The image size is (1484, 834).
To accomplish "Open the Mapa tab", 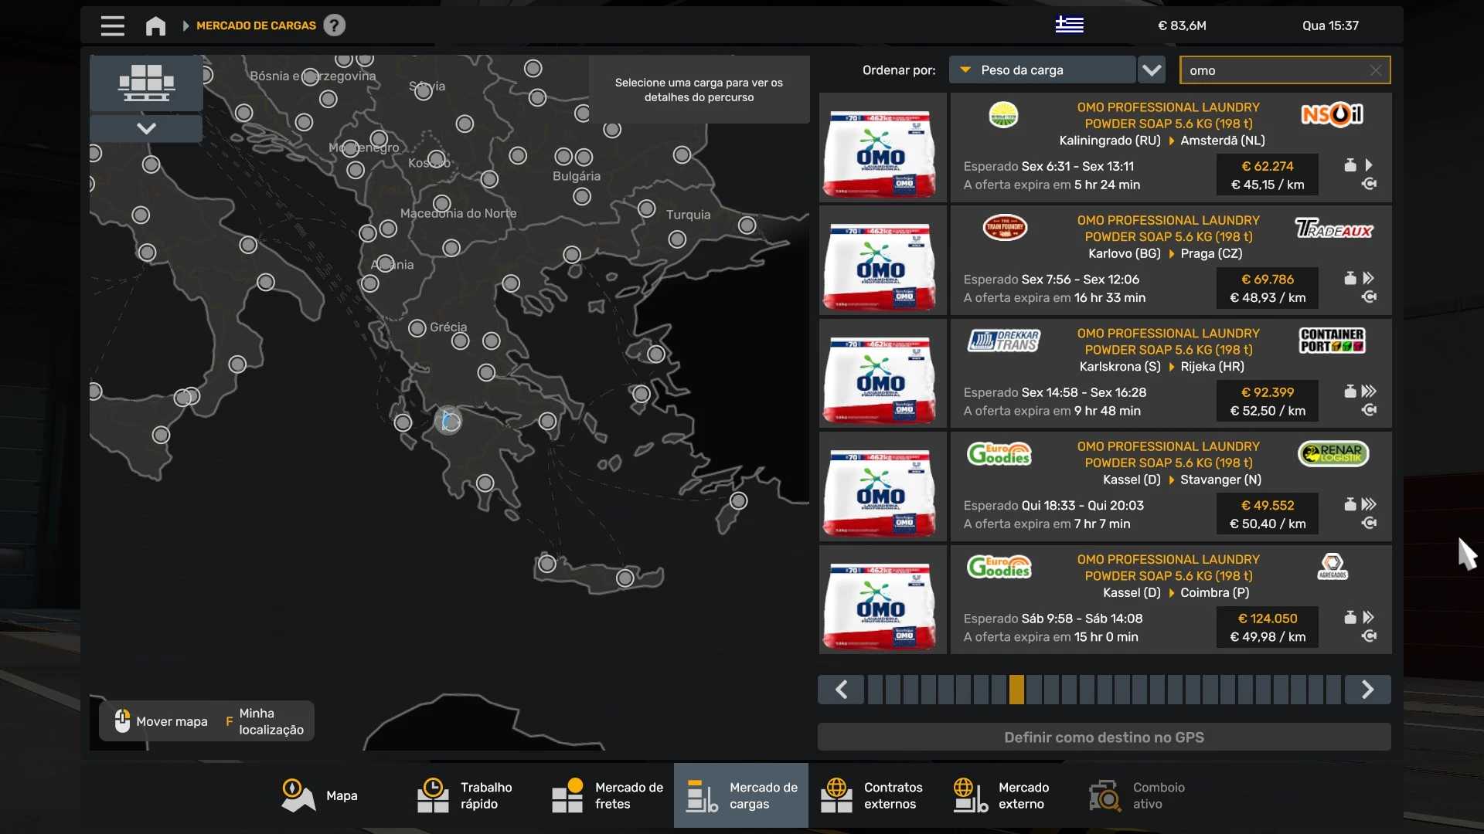I will (318, 796).
